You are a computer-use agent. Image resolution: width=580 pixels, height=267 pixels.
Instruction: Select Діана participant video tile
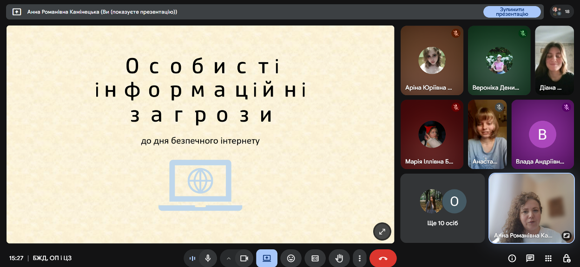click(x=554, y=60)
